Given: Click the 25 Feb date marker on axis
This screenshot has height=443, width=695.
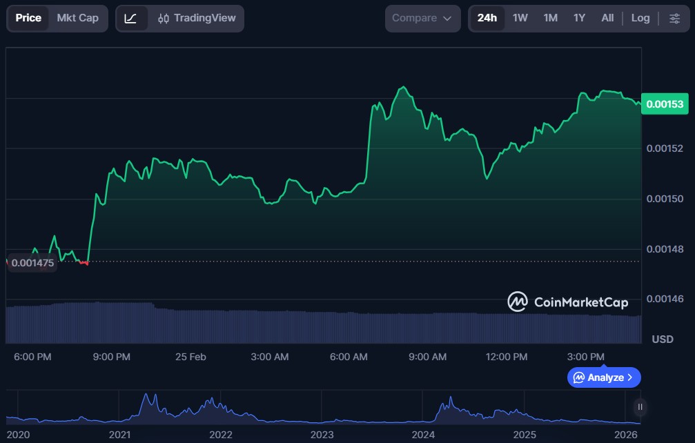Looking at the screenshot, I should tap(190, 357).
